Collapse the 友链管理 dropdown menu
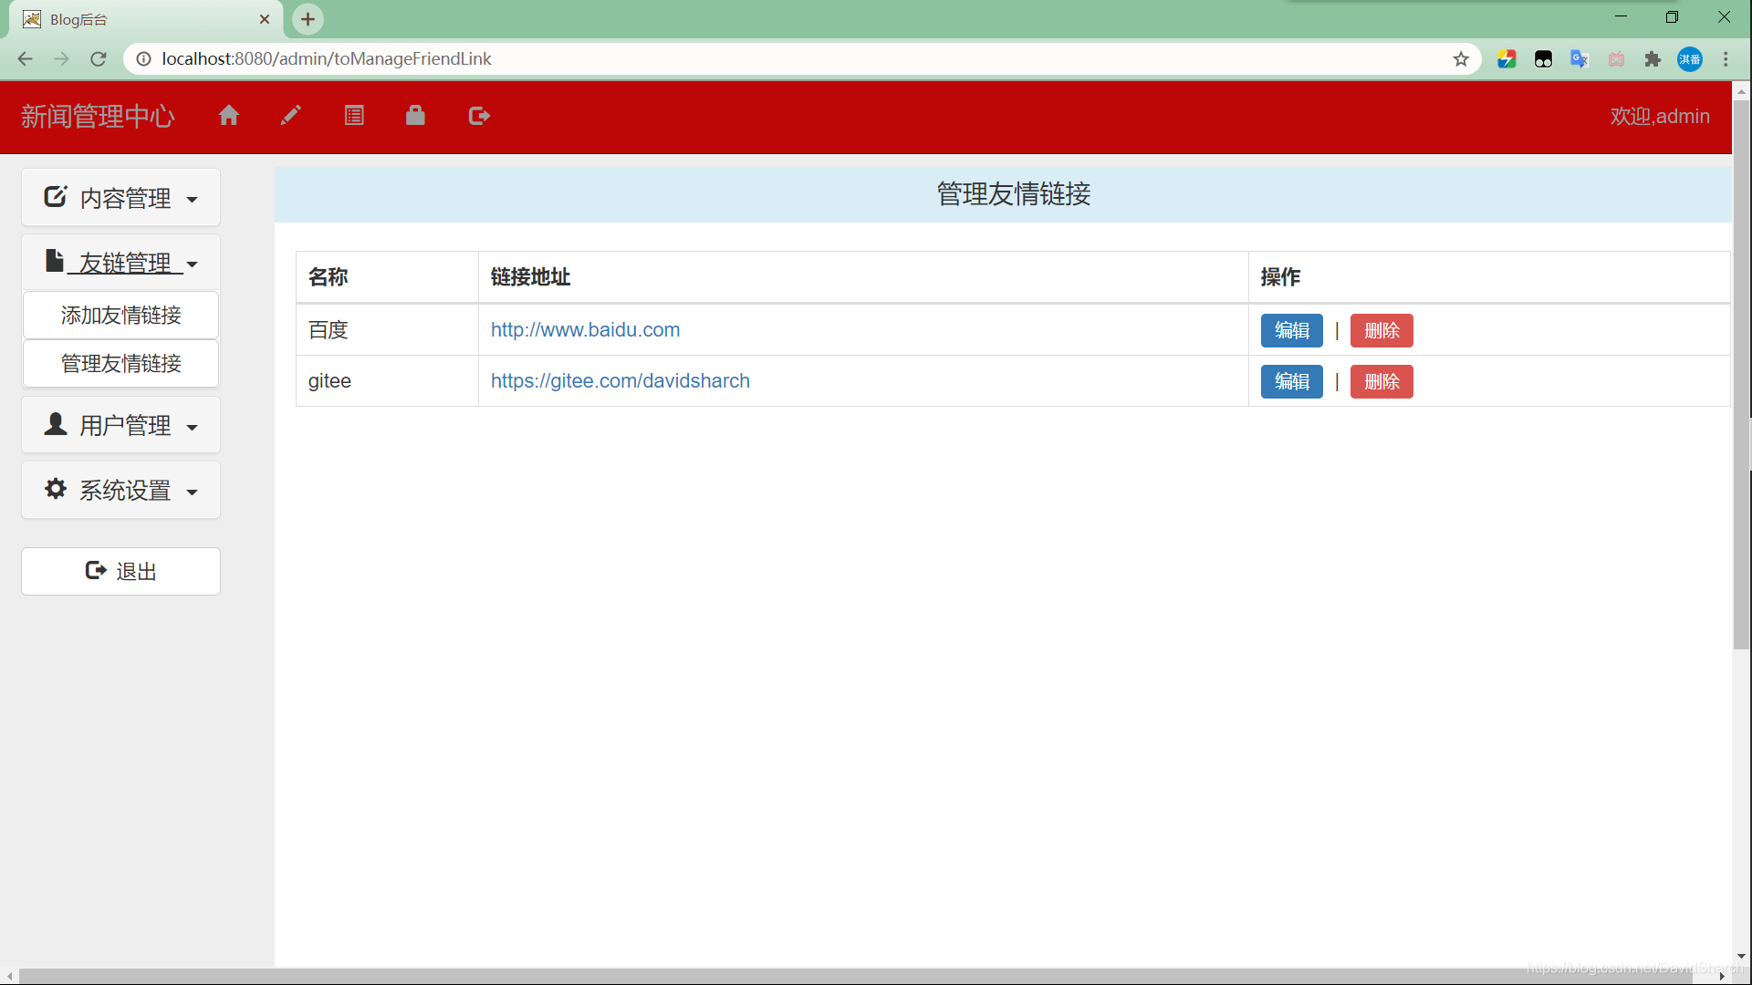 (120, 263)
